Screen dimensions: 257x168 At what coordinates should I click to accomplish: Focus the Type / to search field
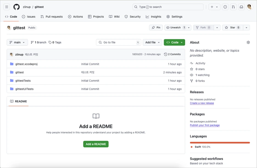pos(168,7)
